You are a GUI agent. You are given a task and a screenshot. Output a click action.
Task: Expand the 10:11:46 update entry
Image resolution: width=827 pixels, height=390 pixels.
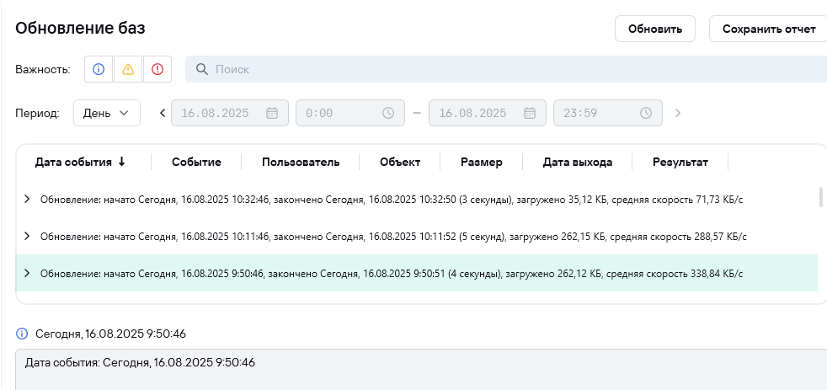pyautogui.click(x=27, y=236)
